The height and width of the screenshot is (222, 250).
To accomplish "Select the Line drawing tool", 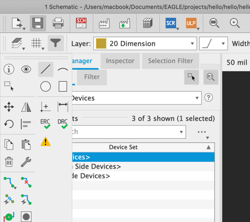I will coord(46,69).
